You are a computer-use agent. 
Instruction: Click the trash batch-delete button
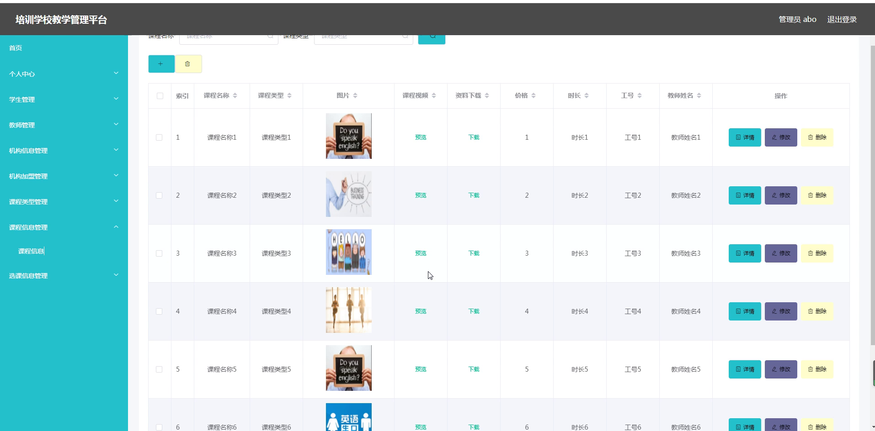pos(188,64)
